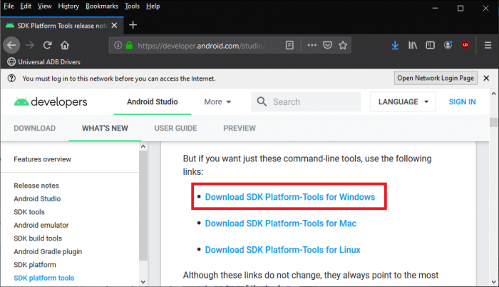
Task: Show the sidebars icon
Action: pos(431,45)
